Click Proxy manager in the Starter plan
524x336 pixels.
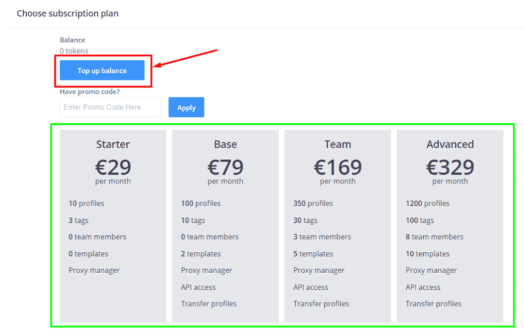[x=94, y=270]
